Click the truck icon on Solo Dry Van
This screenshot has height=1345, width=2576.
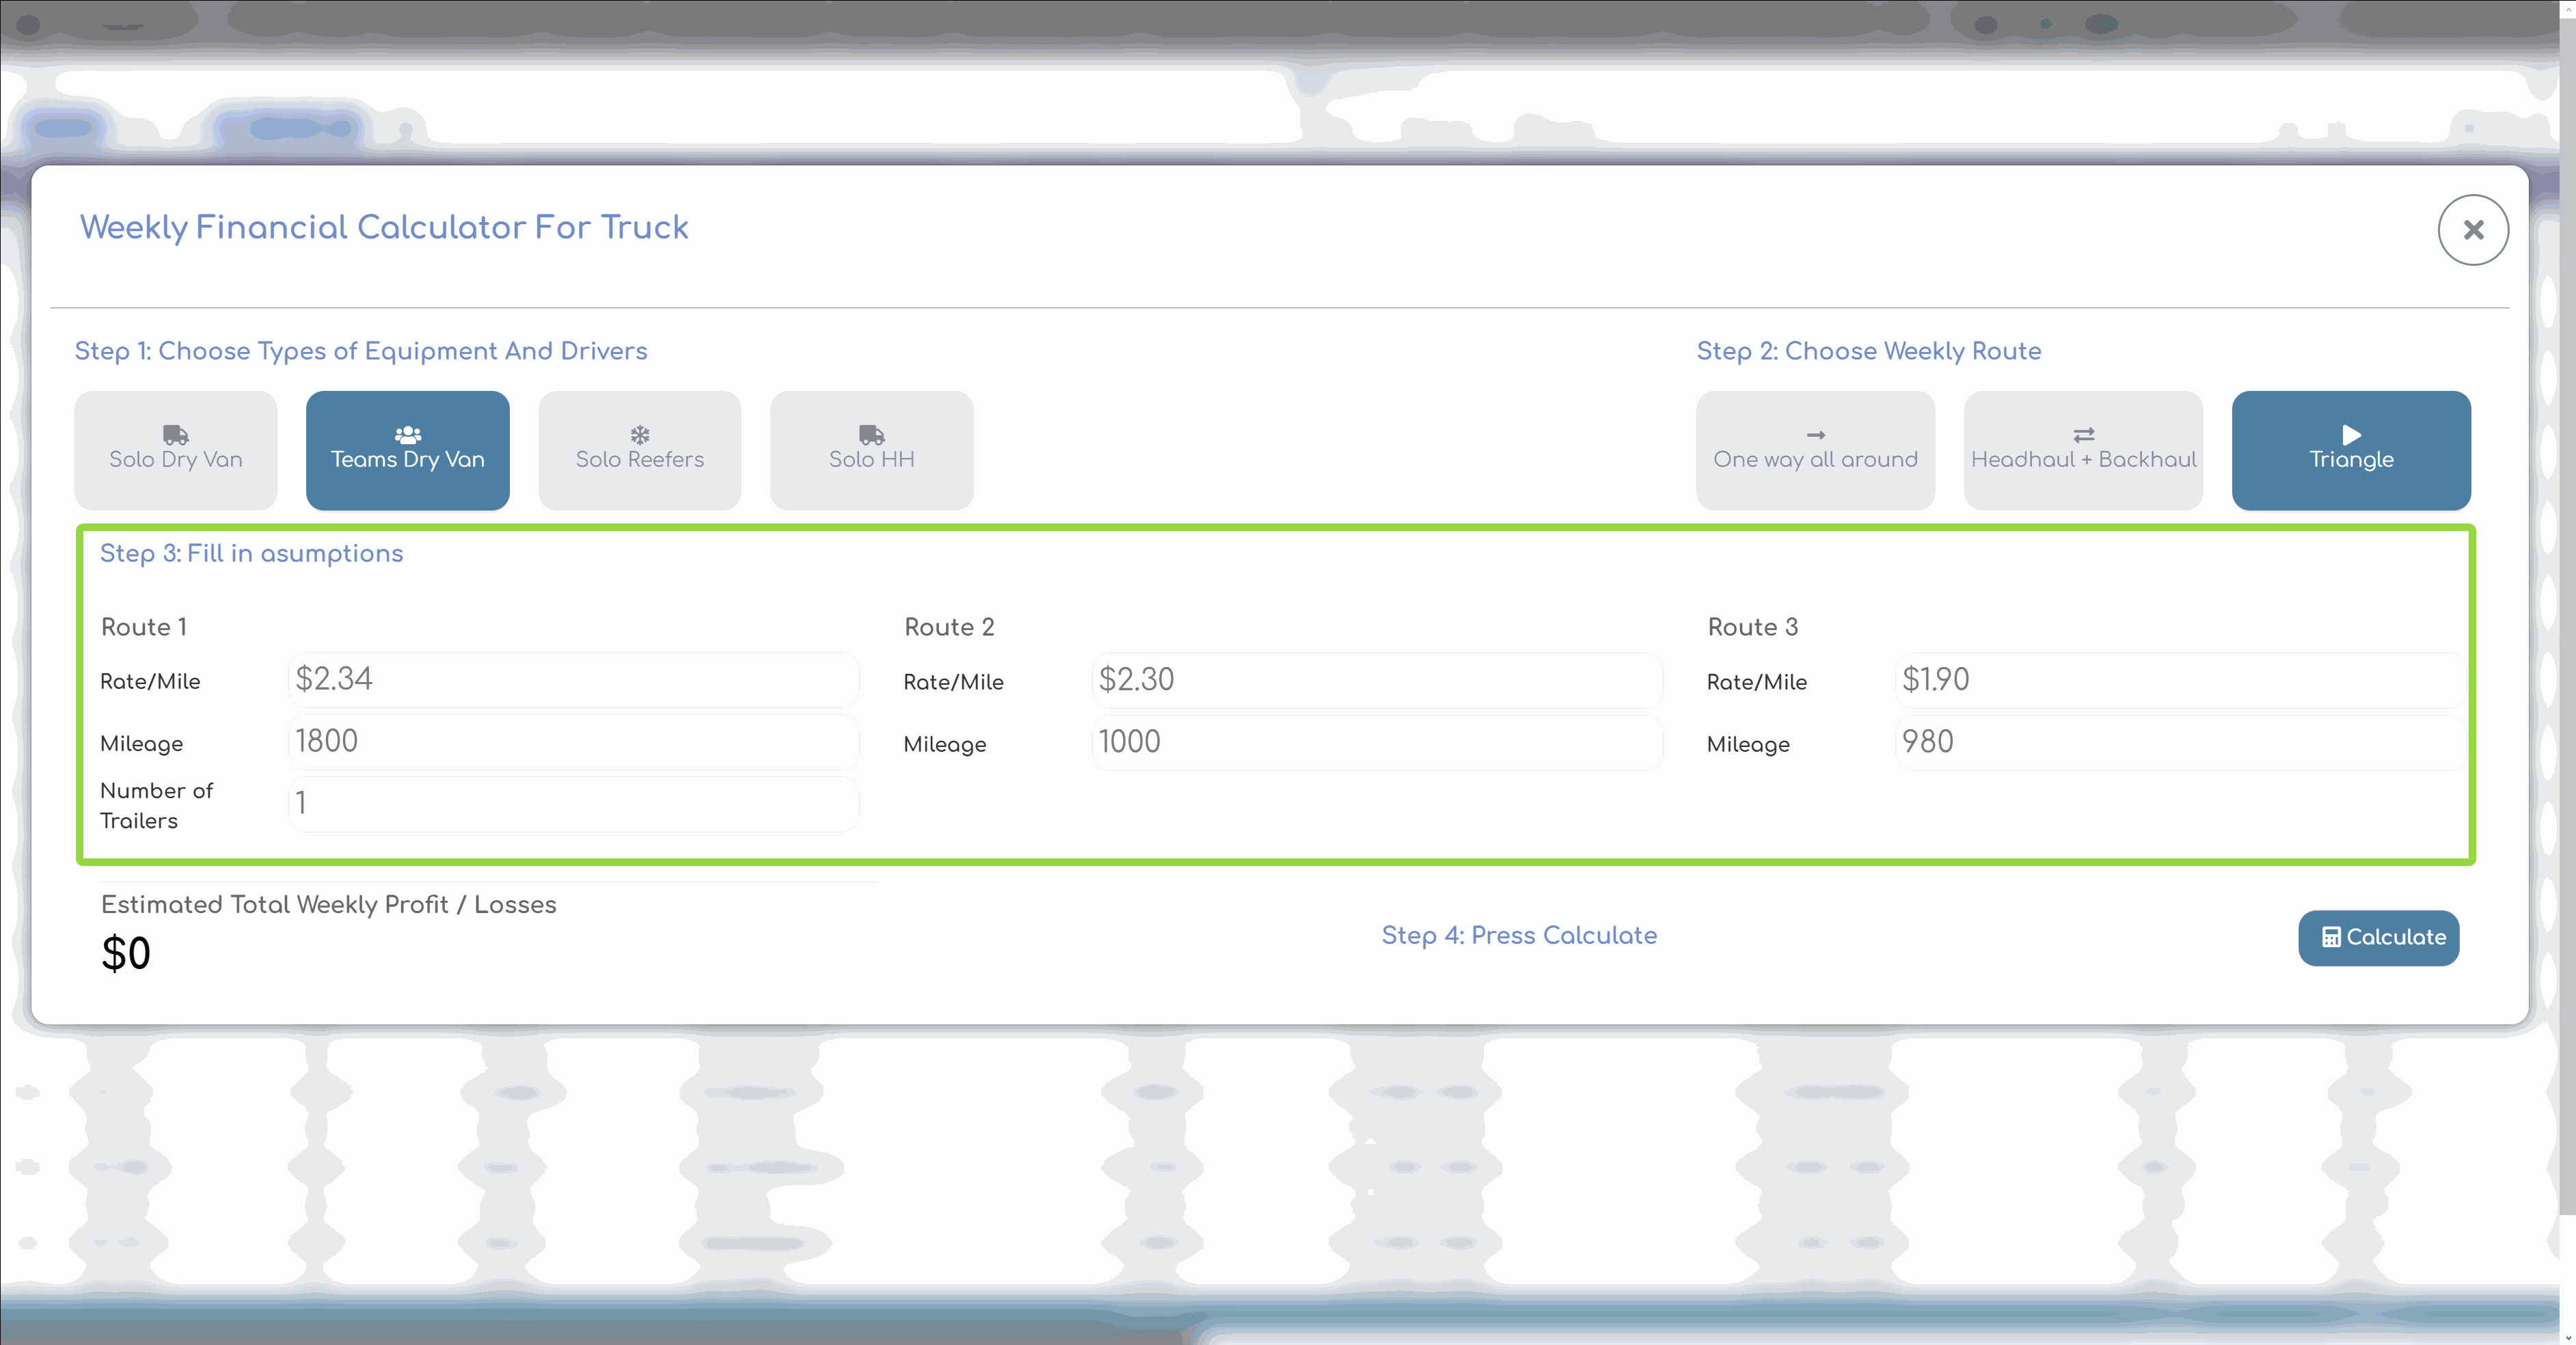(x=175, y=435)
